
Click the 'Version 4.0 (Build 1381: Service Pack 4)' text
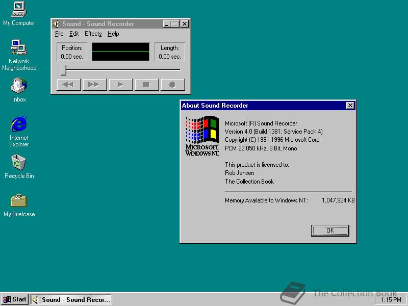coord(274,132)
